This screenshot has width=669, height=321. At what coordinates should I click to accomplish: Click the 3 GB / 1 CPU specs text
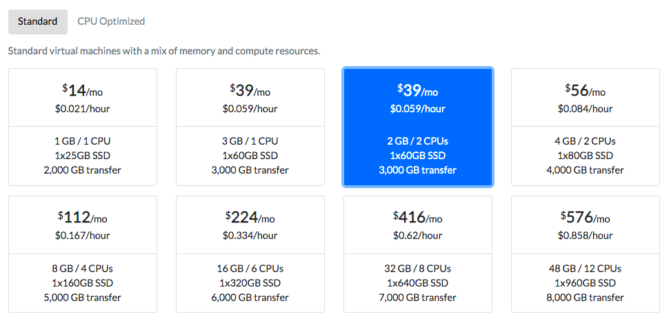point(250,141)
